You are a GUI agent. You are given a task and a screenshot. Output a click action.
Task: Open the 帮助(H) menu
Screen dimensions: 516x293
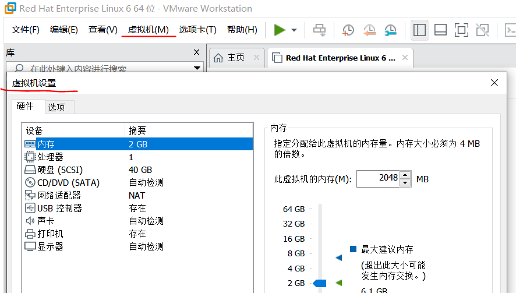tap(242, 30)
